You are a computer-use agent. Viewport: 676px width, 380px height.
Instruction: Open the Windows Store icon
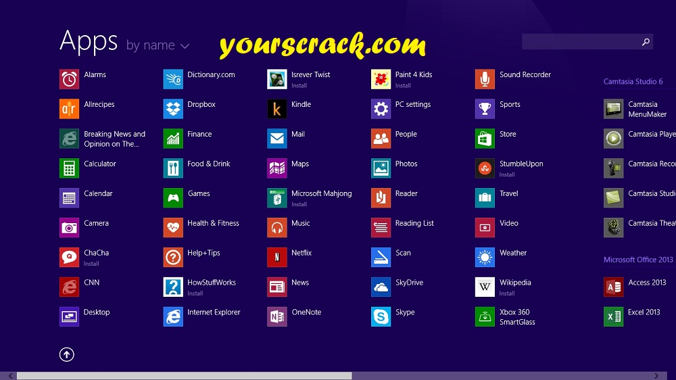pyautogui.click(x=485, y=139)
